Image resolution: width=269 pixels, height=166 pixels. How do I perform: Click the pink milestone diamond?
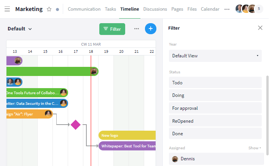[x=76, y=125]
